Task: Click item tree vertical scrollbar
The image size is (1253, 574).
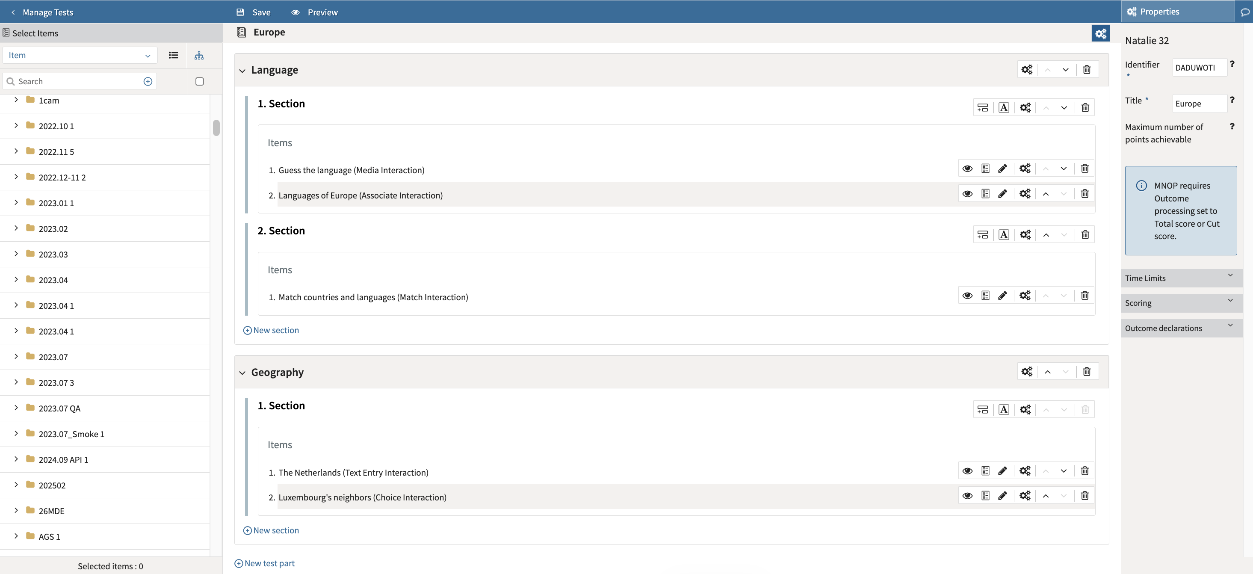Action: tap(216, 128)
